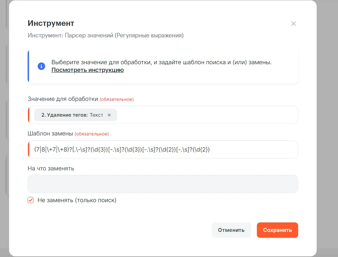The image size is (338, 257).
Task: Click the На что заменять input field
Action: [163, 184]
